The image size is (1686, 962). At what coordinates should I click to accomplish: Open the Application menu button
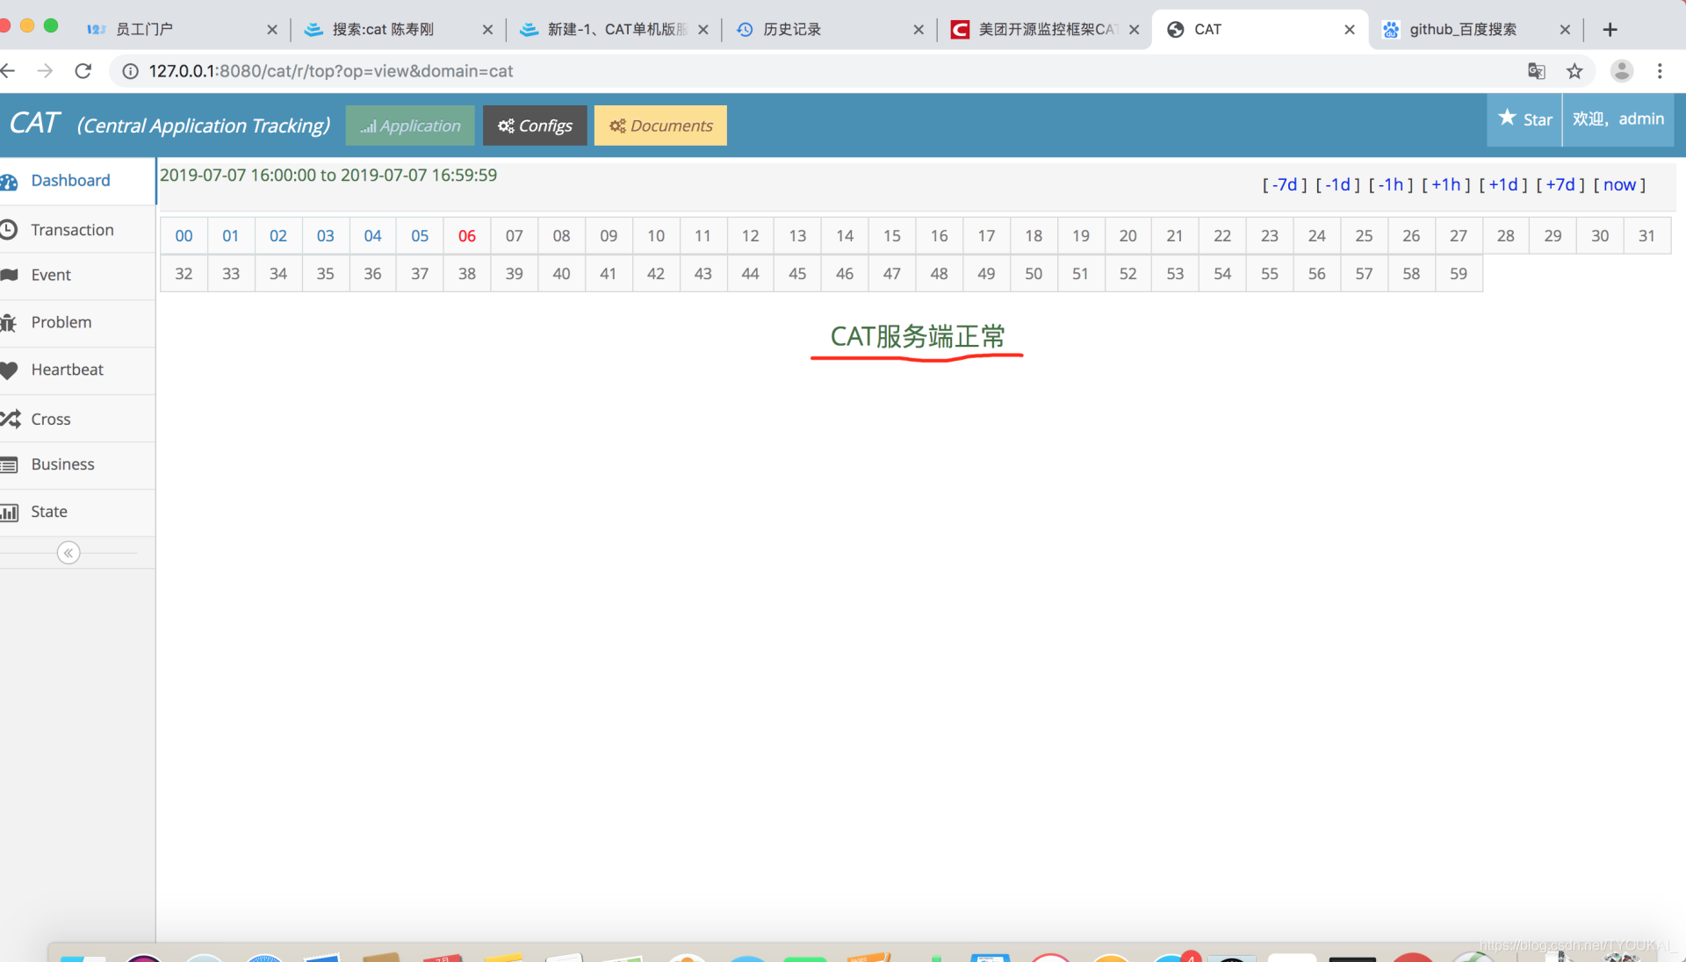(410, 126)
